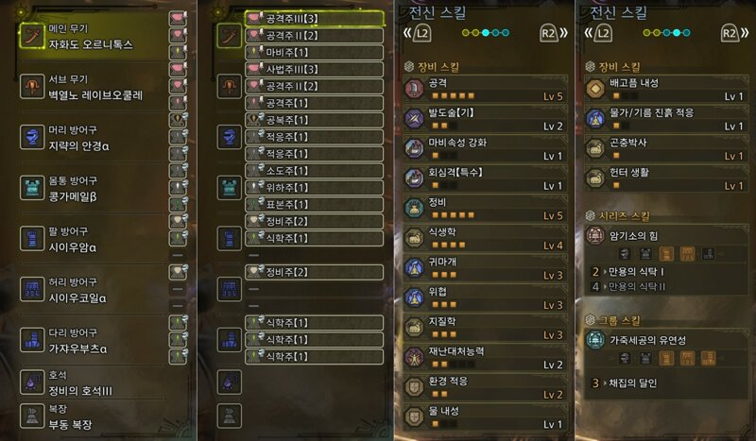Select the 배고픔 내성 skill entry
756x441 pixels.
click(666, 89)
